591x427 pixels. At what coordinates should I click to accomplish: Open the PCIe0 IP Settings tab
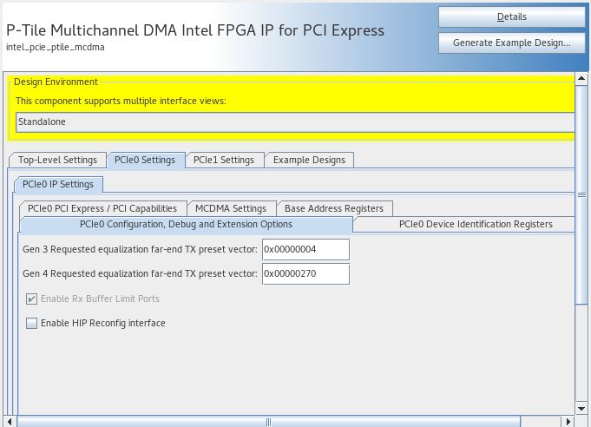pos(59,184)
